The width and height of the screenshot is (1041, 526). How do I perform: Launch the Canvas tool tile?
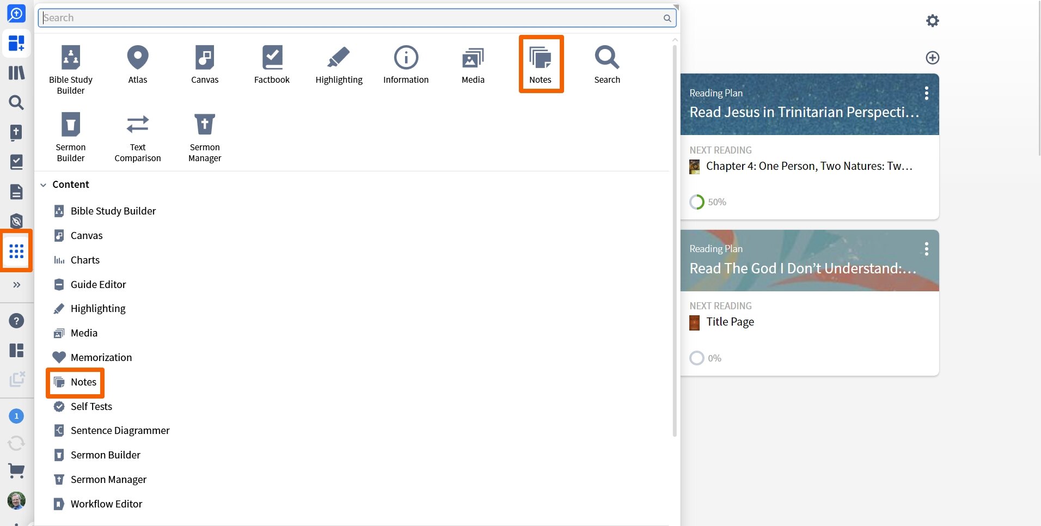click(x=205, y=64)
